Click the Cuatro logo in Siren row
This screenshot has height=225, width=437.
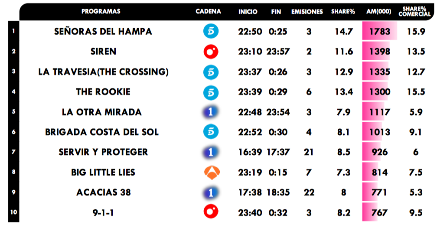click(x=211, y=52)
